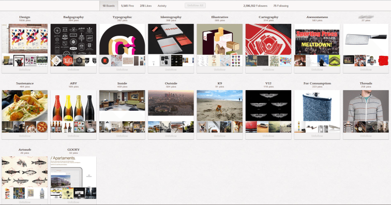Open the Sporting Press Meltdown cover image
The image size is (391, 205).
pos(317,39)
